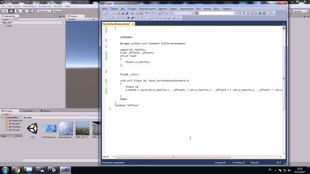
Task: Open Visual Studio Правка menu
Action: 114,9
